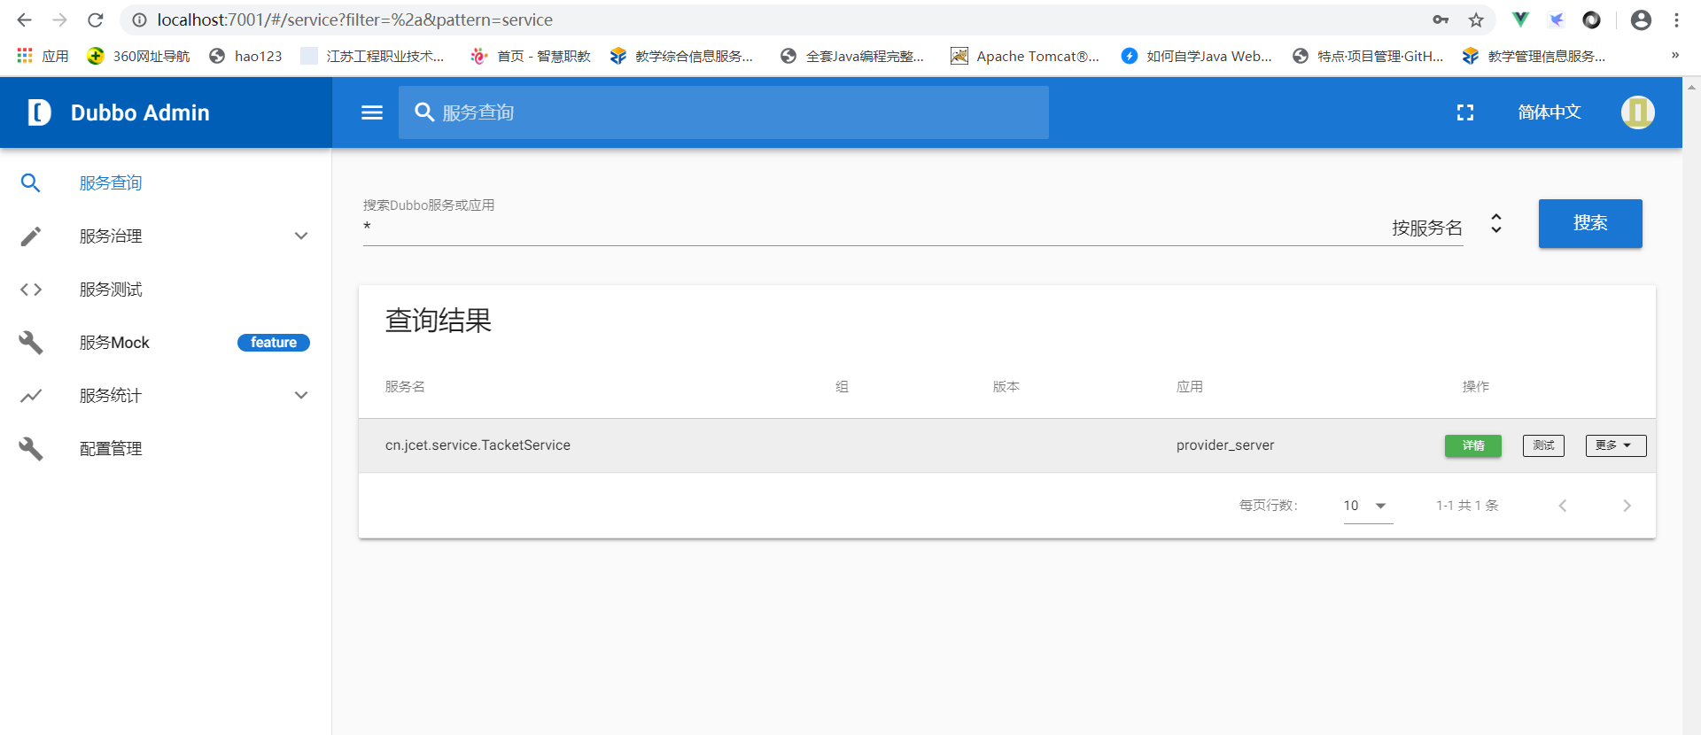Open the 如何自学Java Web bookmark
Screen dimensions: 1701x735
(1196, 56)
